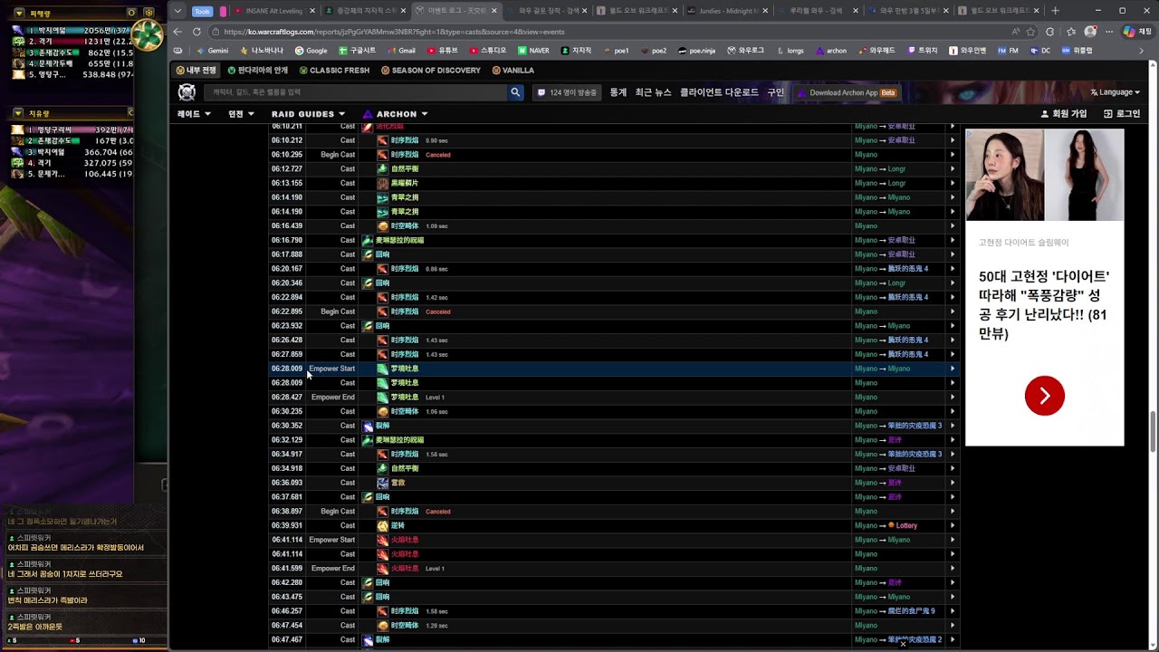Switch to the SEASON OF DISCOVERY tab
1159x652 pixels.
tap(431, 71)
